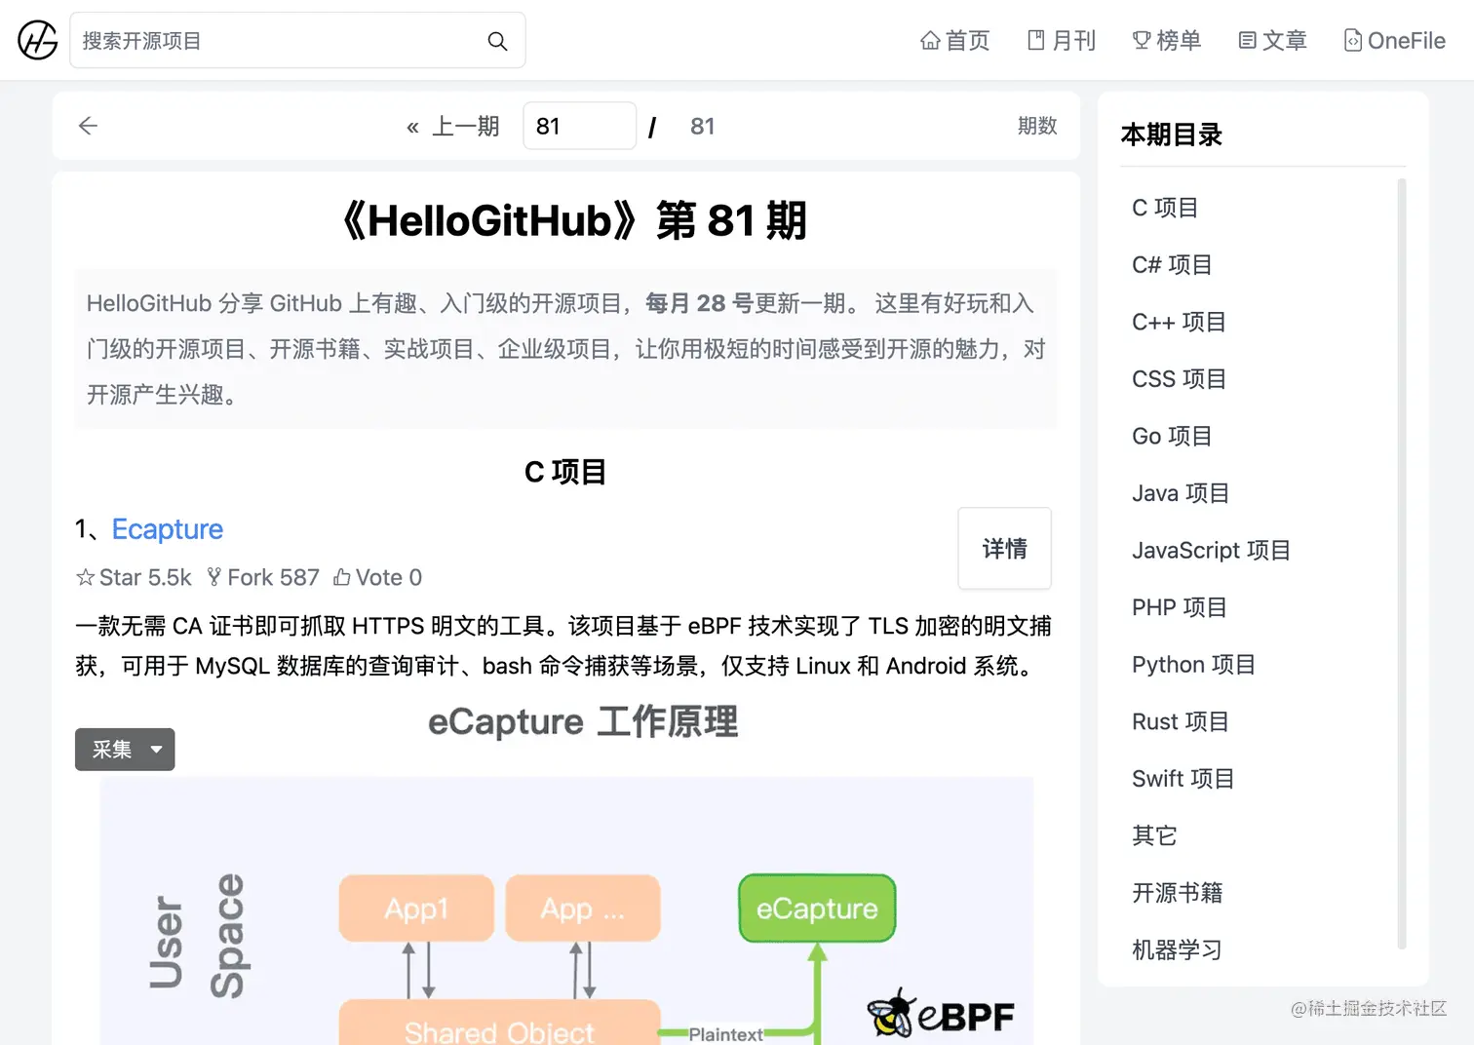
Task: Click the HelloGitHub logo icon
Action: click(38, 40)
